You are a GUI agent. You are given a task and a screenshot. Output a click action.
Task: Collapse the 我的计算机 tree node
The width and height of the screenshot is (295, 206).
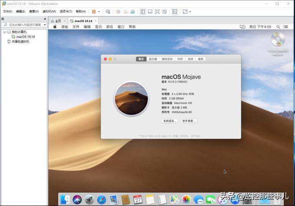click(4, 32)
